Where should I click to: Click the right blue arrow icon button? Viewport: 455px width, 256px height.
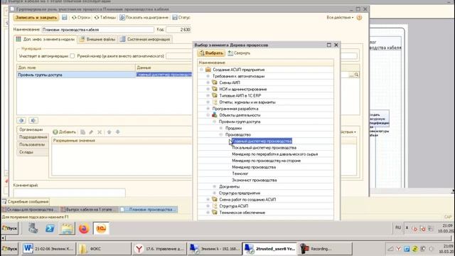(x=33, y=120)
